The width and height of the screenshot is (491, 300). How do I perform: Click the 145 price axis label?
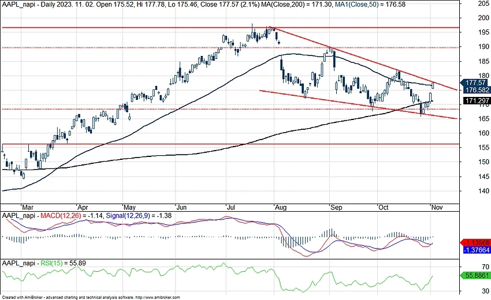pos(483,177)
